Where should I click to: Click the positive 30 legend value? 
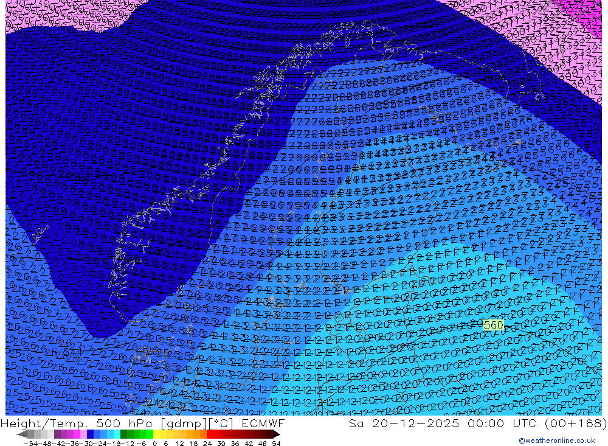pos(221,444)
